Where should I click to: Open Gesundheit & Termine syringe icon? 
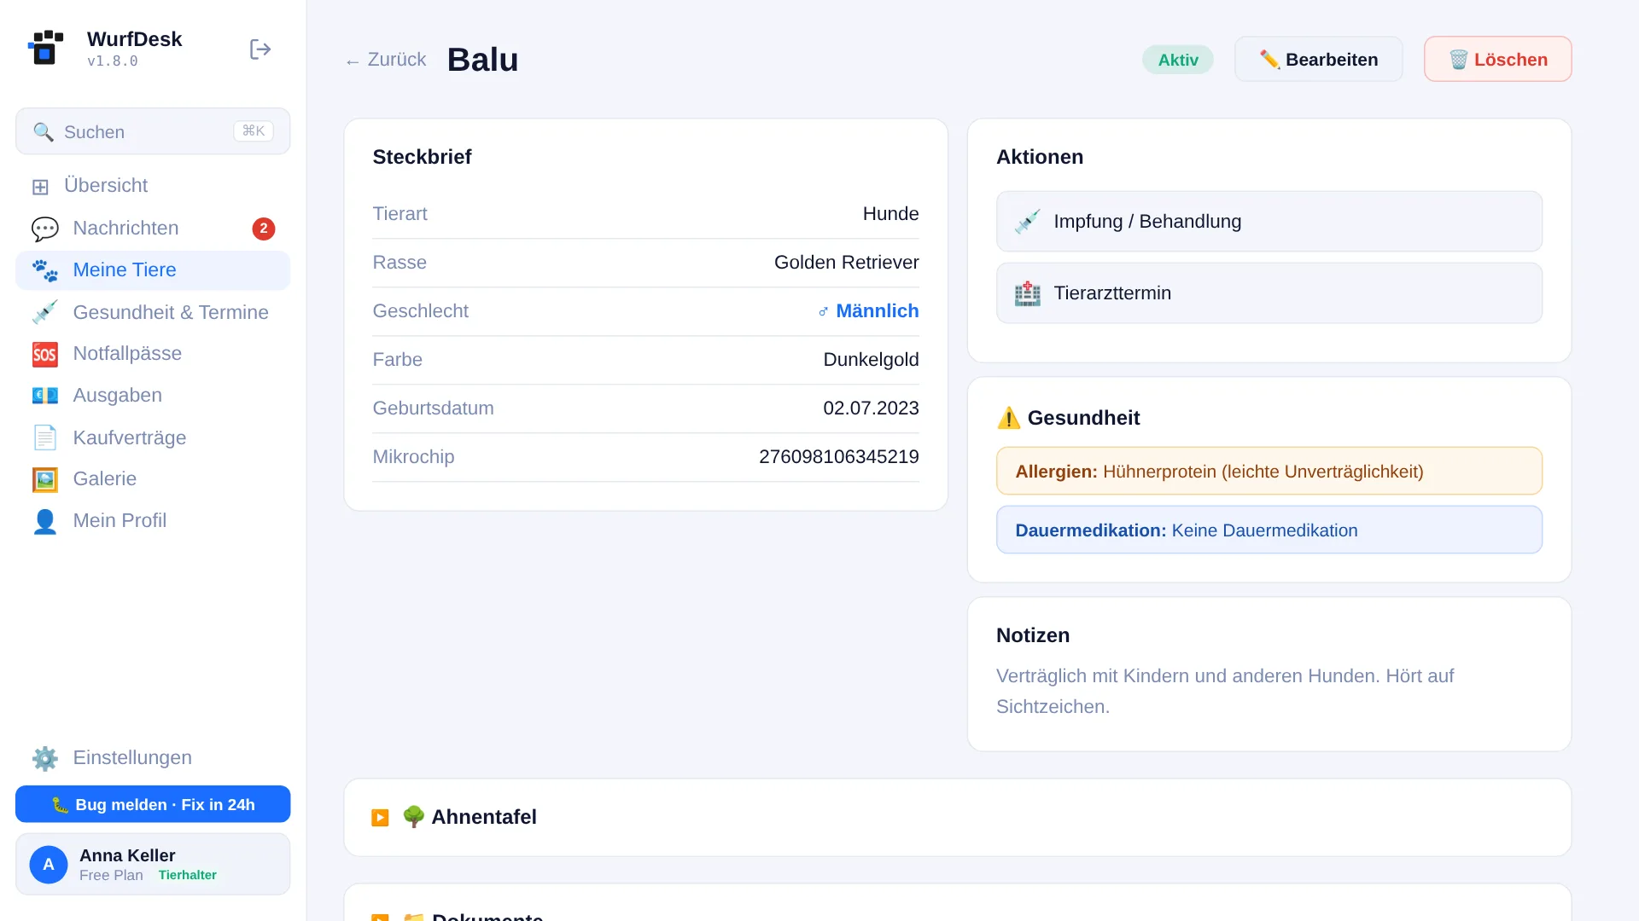tap(44, 312)
